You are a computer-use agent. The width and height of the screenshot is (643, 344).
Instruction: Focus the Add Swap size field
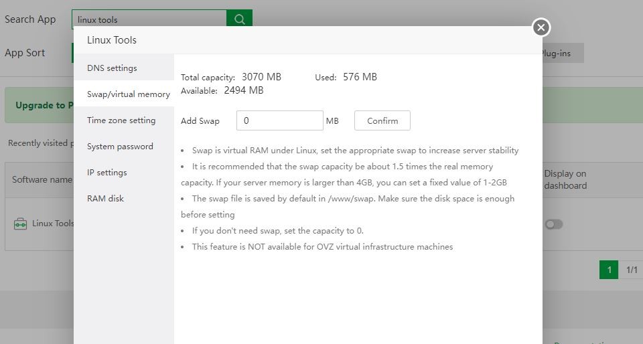pyautogui.click(x=279, y=121)
